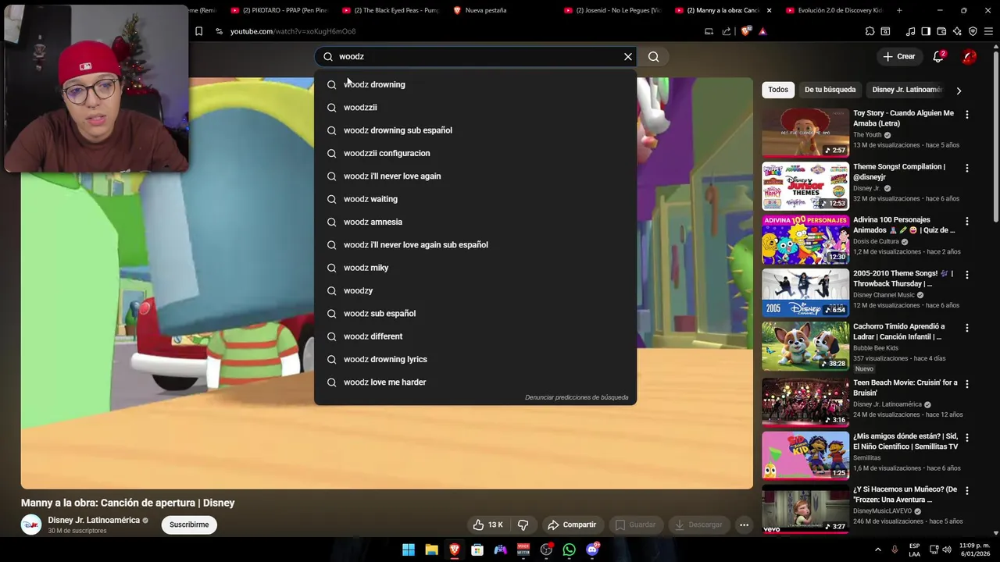The width and height of the screenshot is (1000, 562).
Task: Choose the 'woodzy' suggestion
Action: (475, 290)
